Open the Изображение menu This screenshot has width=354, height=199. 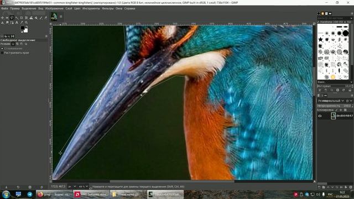(x=54, y=9)
